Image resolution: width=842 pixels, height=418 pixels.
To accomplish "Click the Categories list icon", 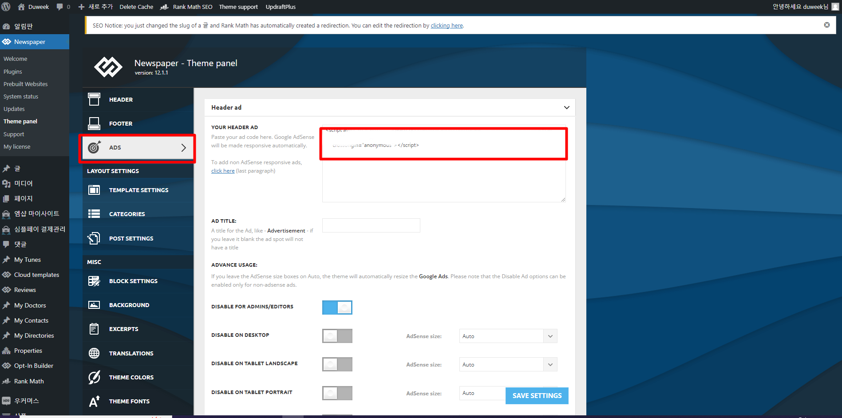I will [94, 214].
